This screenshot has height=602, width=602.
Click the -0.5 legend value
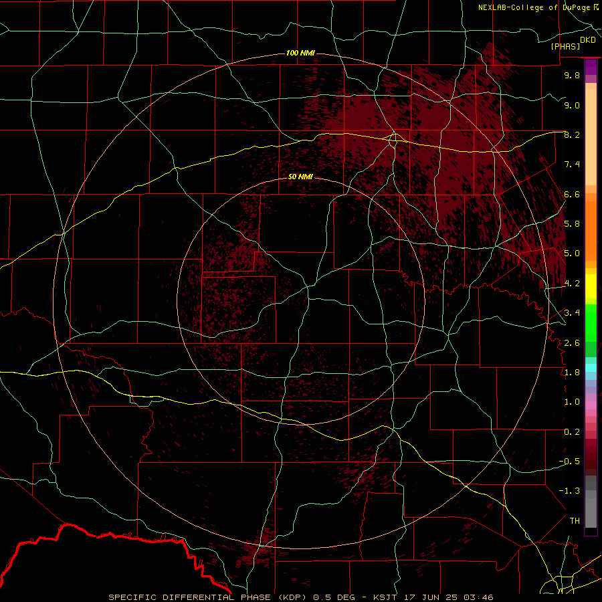click(569, 462)
